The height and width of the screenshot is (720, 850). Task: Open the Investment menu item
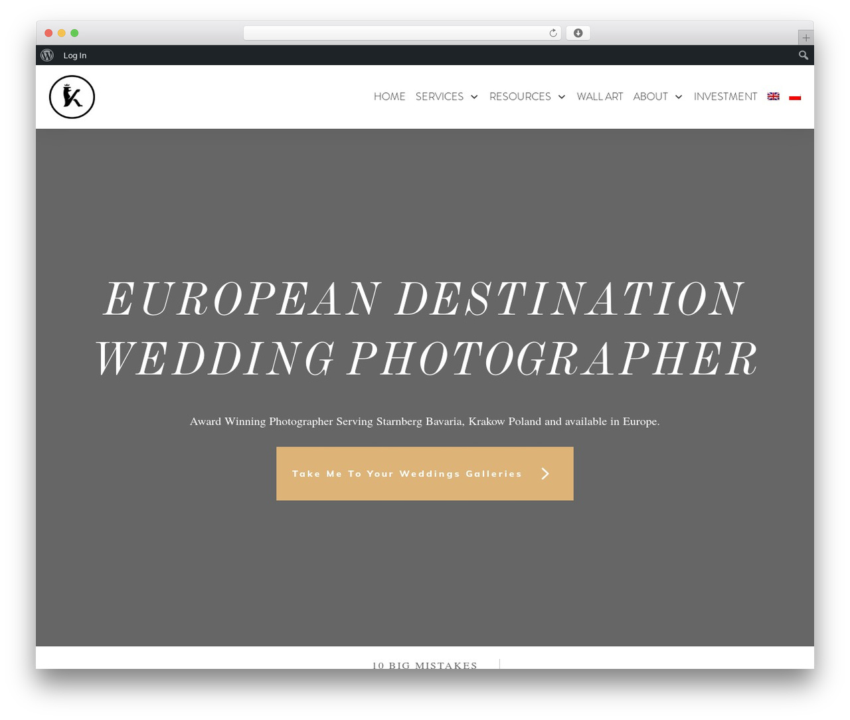click(x=725, y=96)
